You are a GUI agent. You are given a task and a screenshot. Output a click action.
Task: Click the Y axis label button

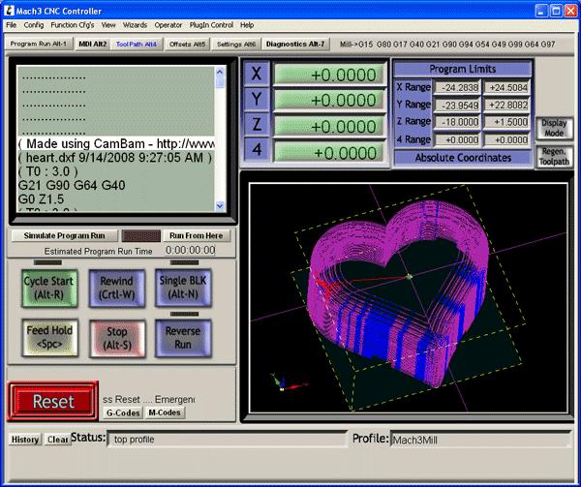click(257, 99)
